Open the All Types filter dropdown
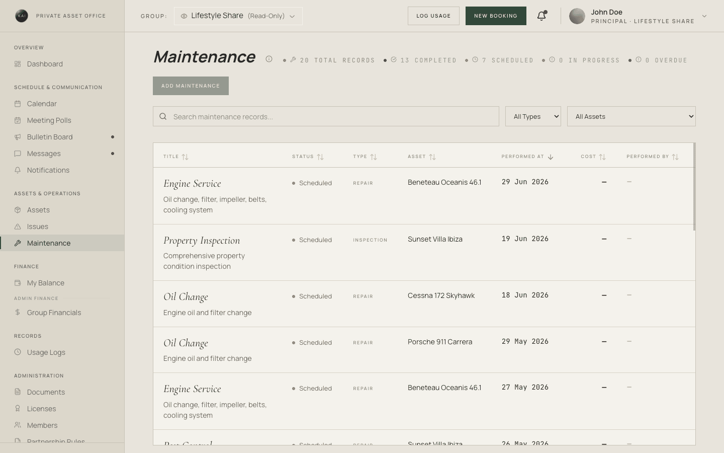Viewport: 724px width, 453px height. point(533,116)
